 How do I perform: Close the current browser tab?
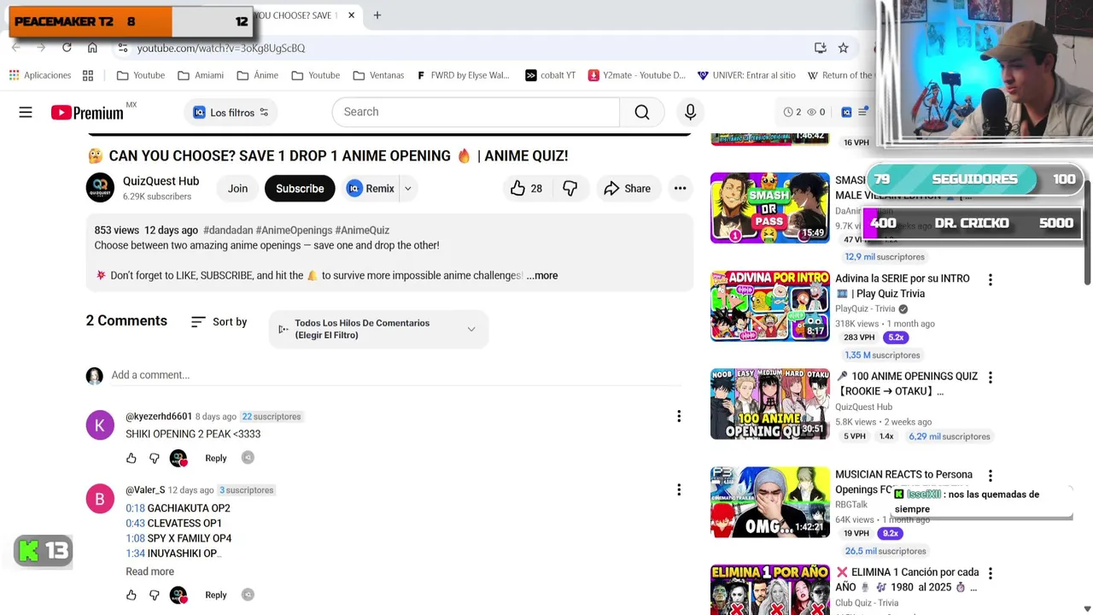(351, 15)
